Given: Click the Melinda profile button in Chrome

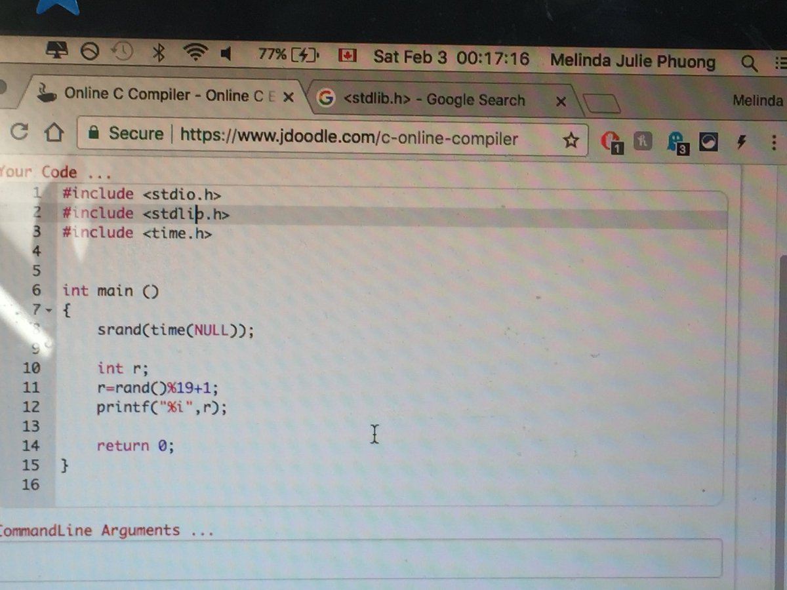Looking at the screenshot, I should pyautogui.click(x=759, y=100).
